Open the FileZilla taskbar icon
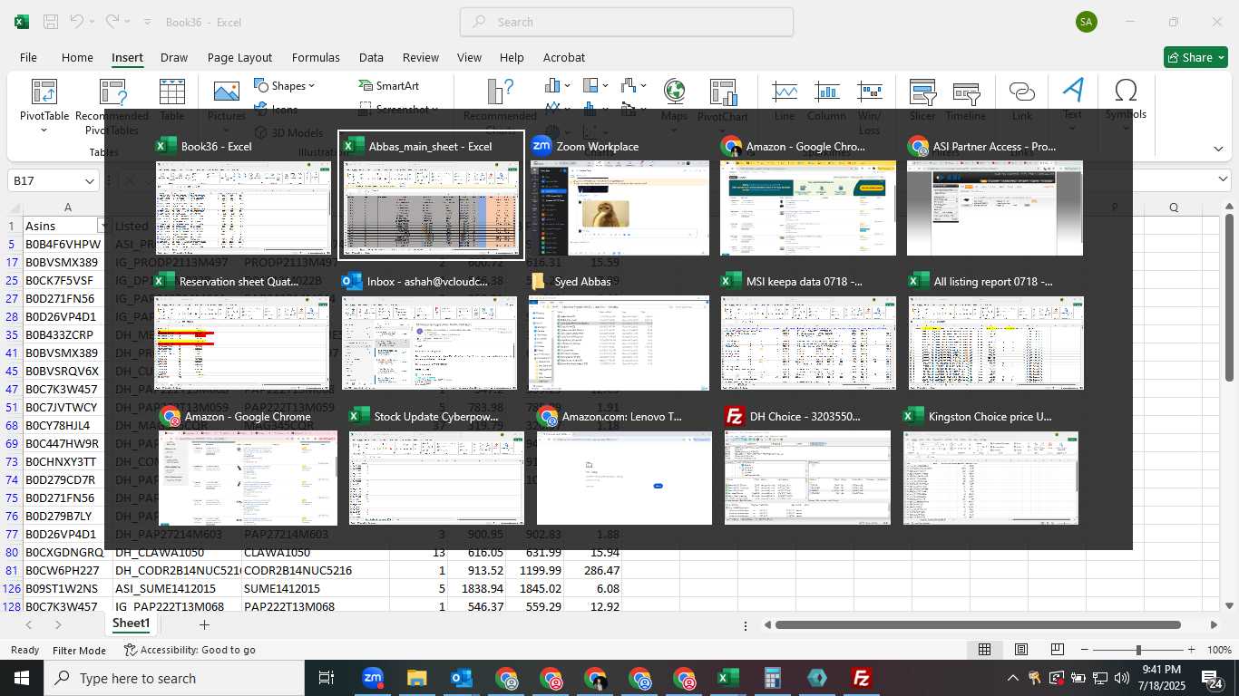This screenshot has width=1239, height=696. click(x=862, y=678)
